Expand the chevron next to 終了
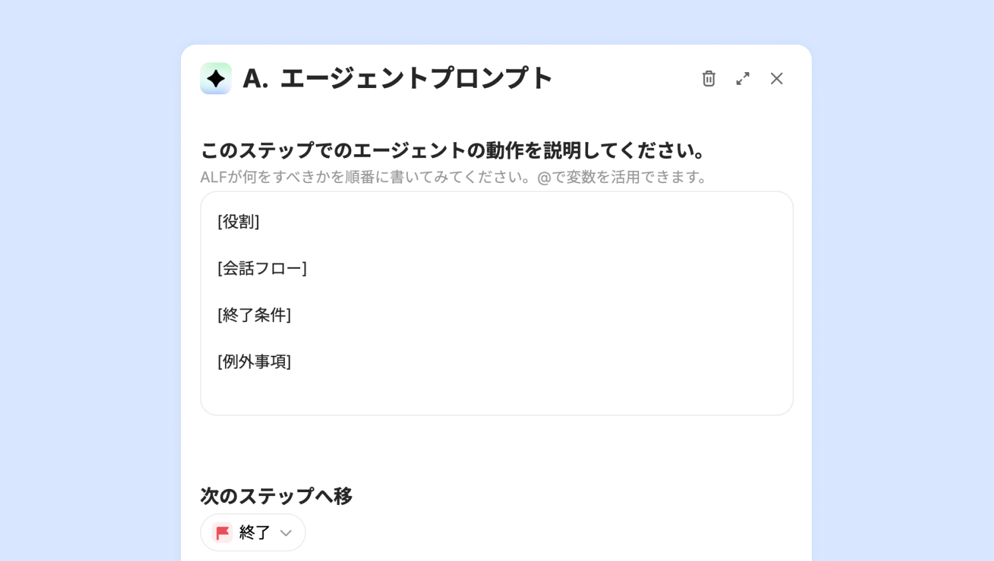Image resolution: width=994 pixels, height=561 pixels. tap(286, 533)
